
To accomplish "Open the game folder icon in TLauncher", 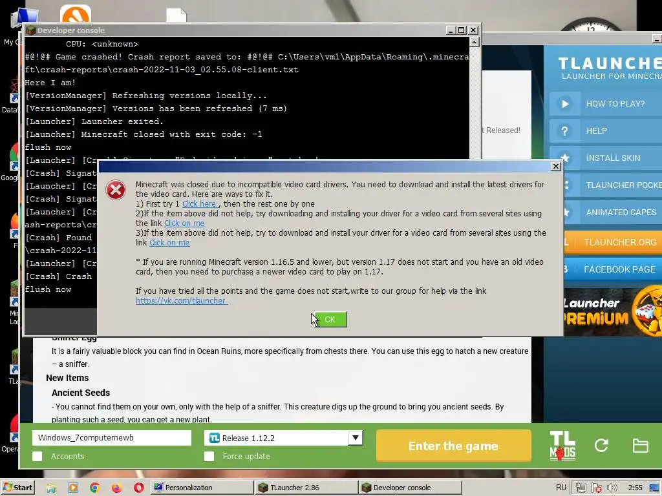I will [x=640, y=446].
